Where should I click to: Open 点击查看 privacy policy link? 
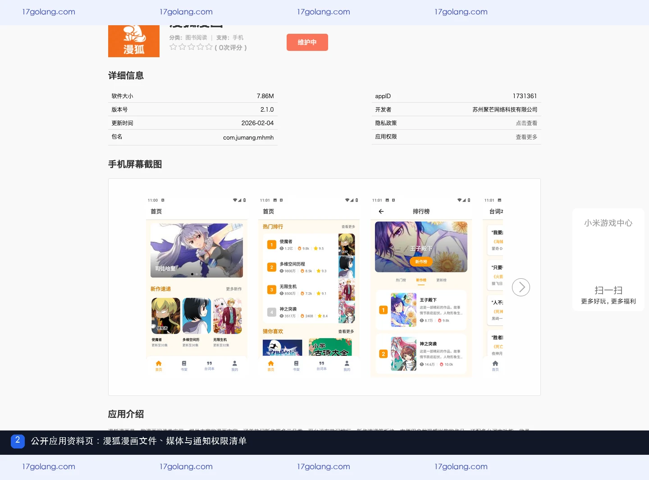click(x=526, y=123)
